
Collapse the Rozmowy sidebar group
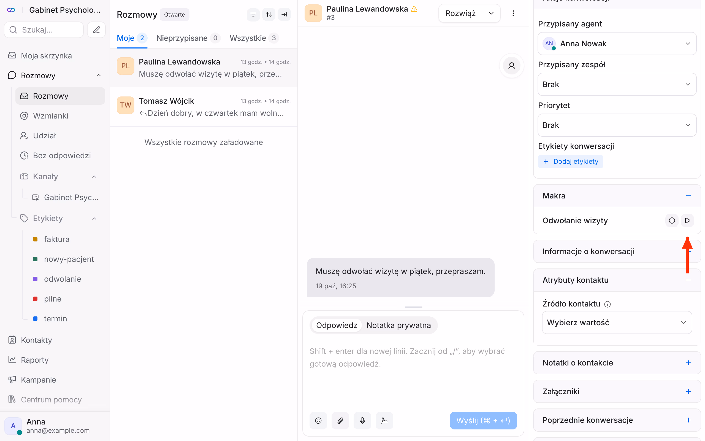(99, 75)
